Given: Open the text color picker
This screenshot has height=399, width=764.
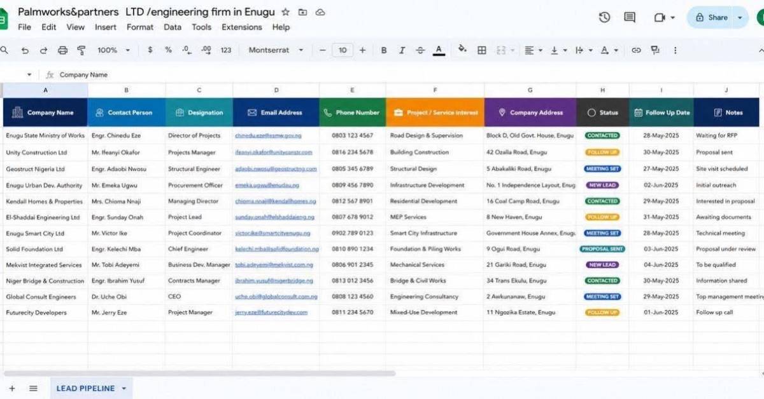Looking at the screenshot, I should [x=439, y=50].
